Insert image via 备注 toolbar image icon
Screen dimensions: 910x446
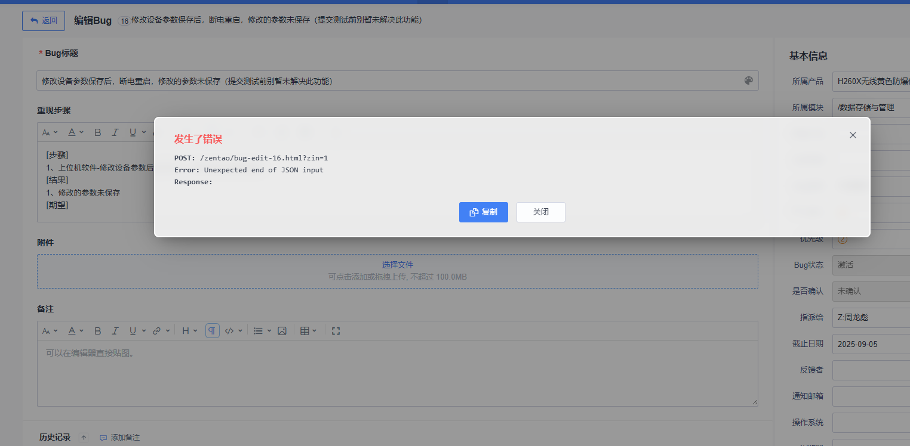point(282,331)
